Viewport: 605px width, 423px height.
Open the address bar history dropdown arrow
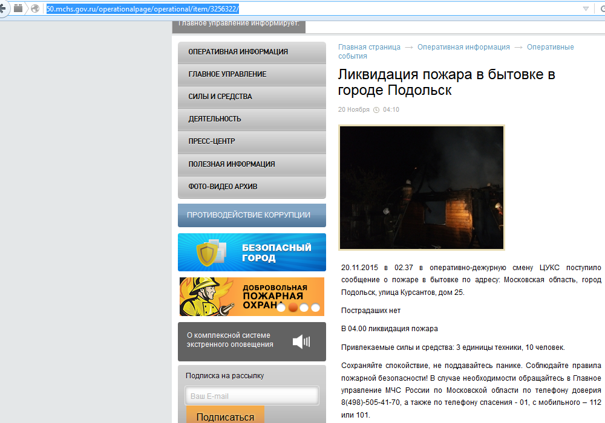click(585, 8)
